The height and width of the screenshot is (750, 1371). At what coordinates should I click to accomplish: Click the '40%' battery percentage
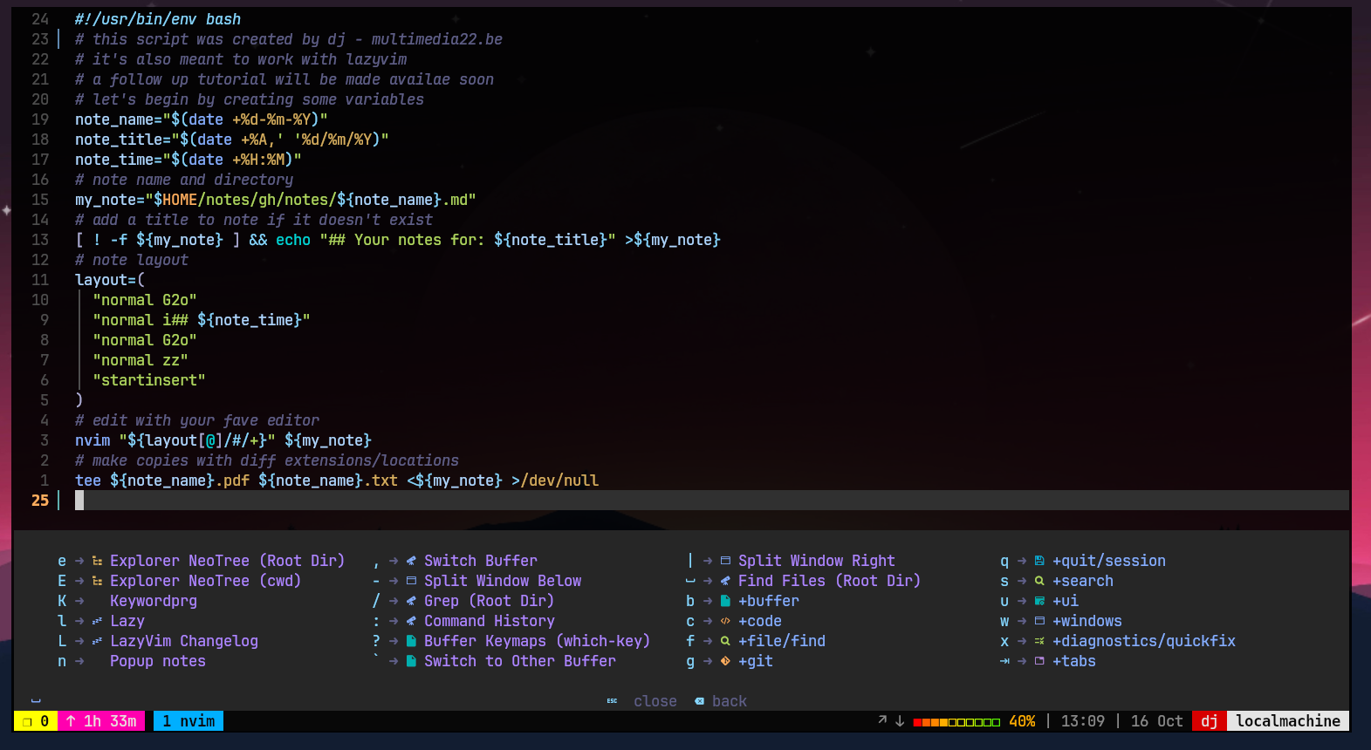point(1022,721)
